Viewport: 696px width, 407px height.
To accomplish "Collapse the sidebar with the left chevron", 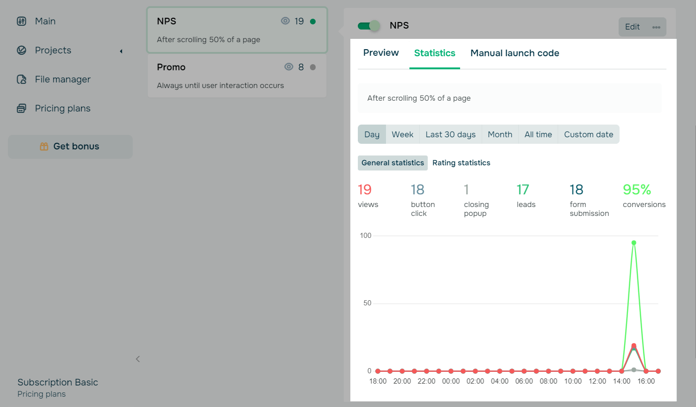I will 137,359.
